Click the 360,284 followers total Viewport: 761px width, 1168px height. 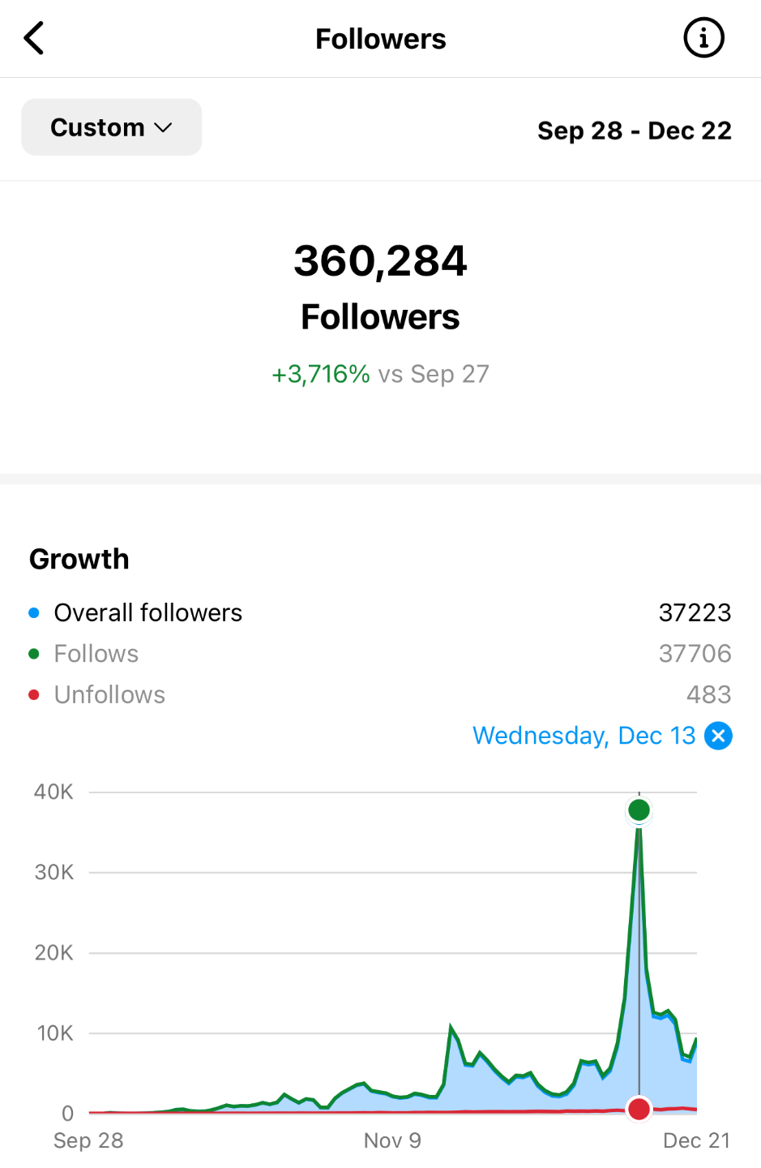coord(380,261)
